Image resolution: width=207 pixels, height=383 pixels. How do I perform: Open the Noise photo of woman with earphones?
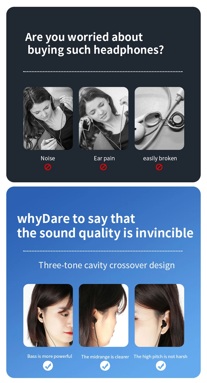(x=48, y=118)
